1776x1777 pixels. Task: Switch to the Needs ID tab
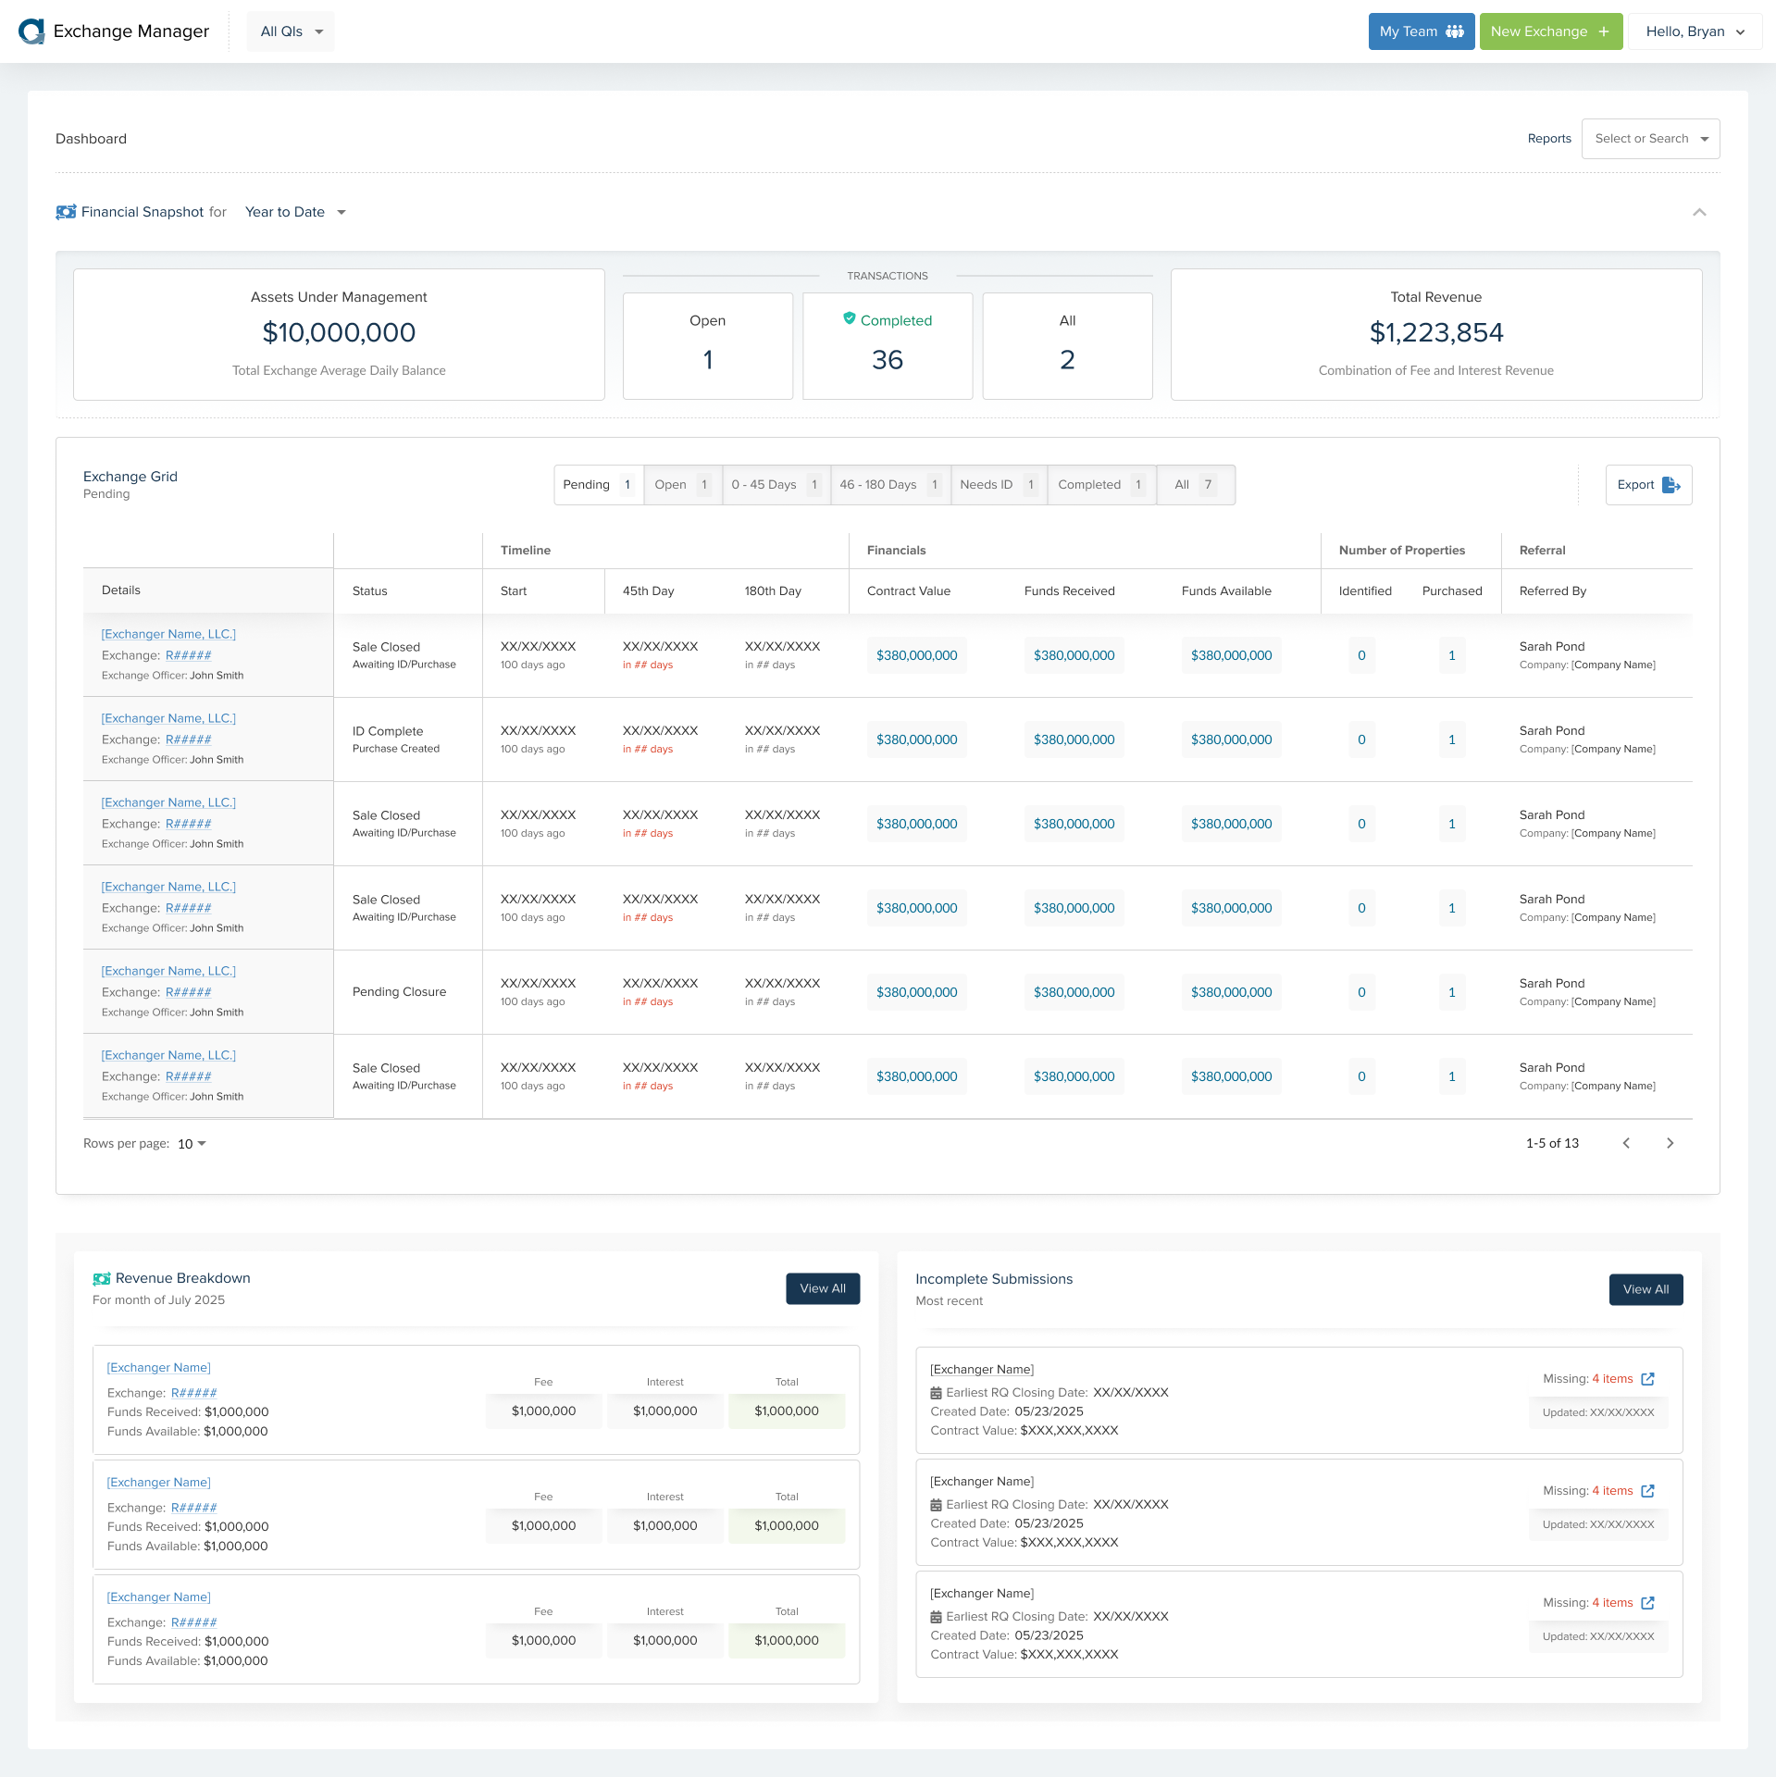pyautogui.click(x=998, y=484)
